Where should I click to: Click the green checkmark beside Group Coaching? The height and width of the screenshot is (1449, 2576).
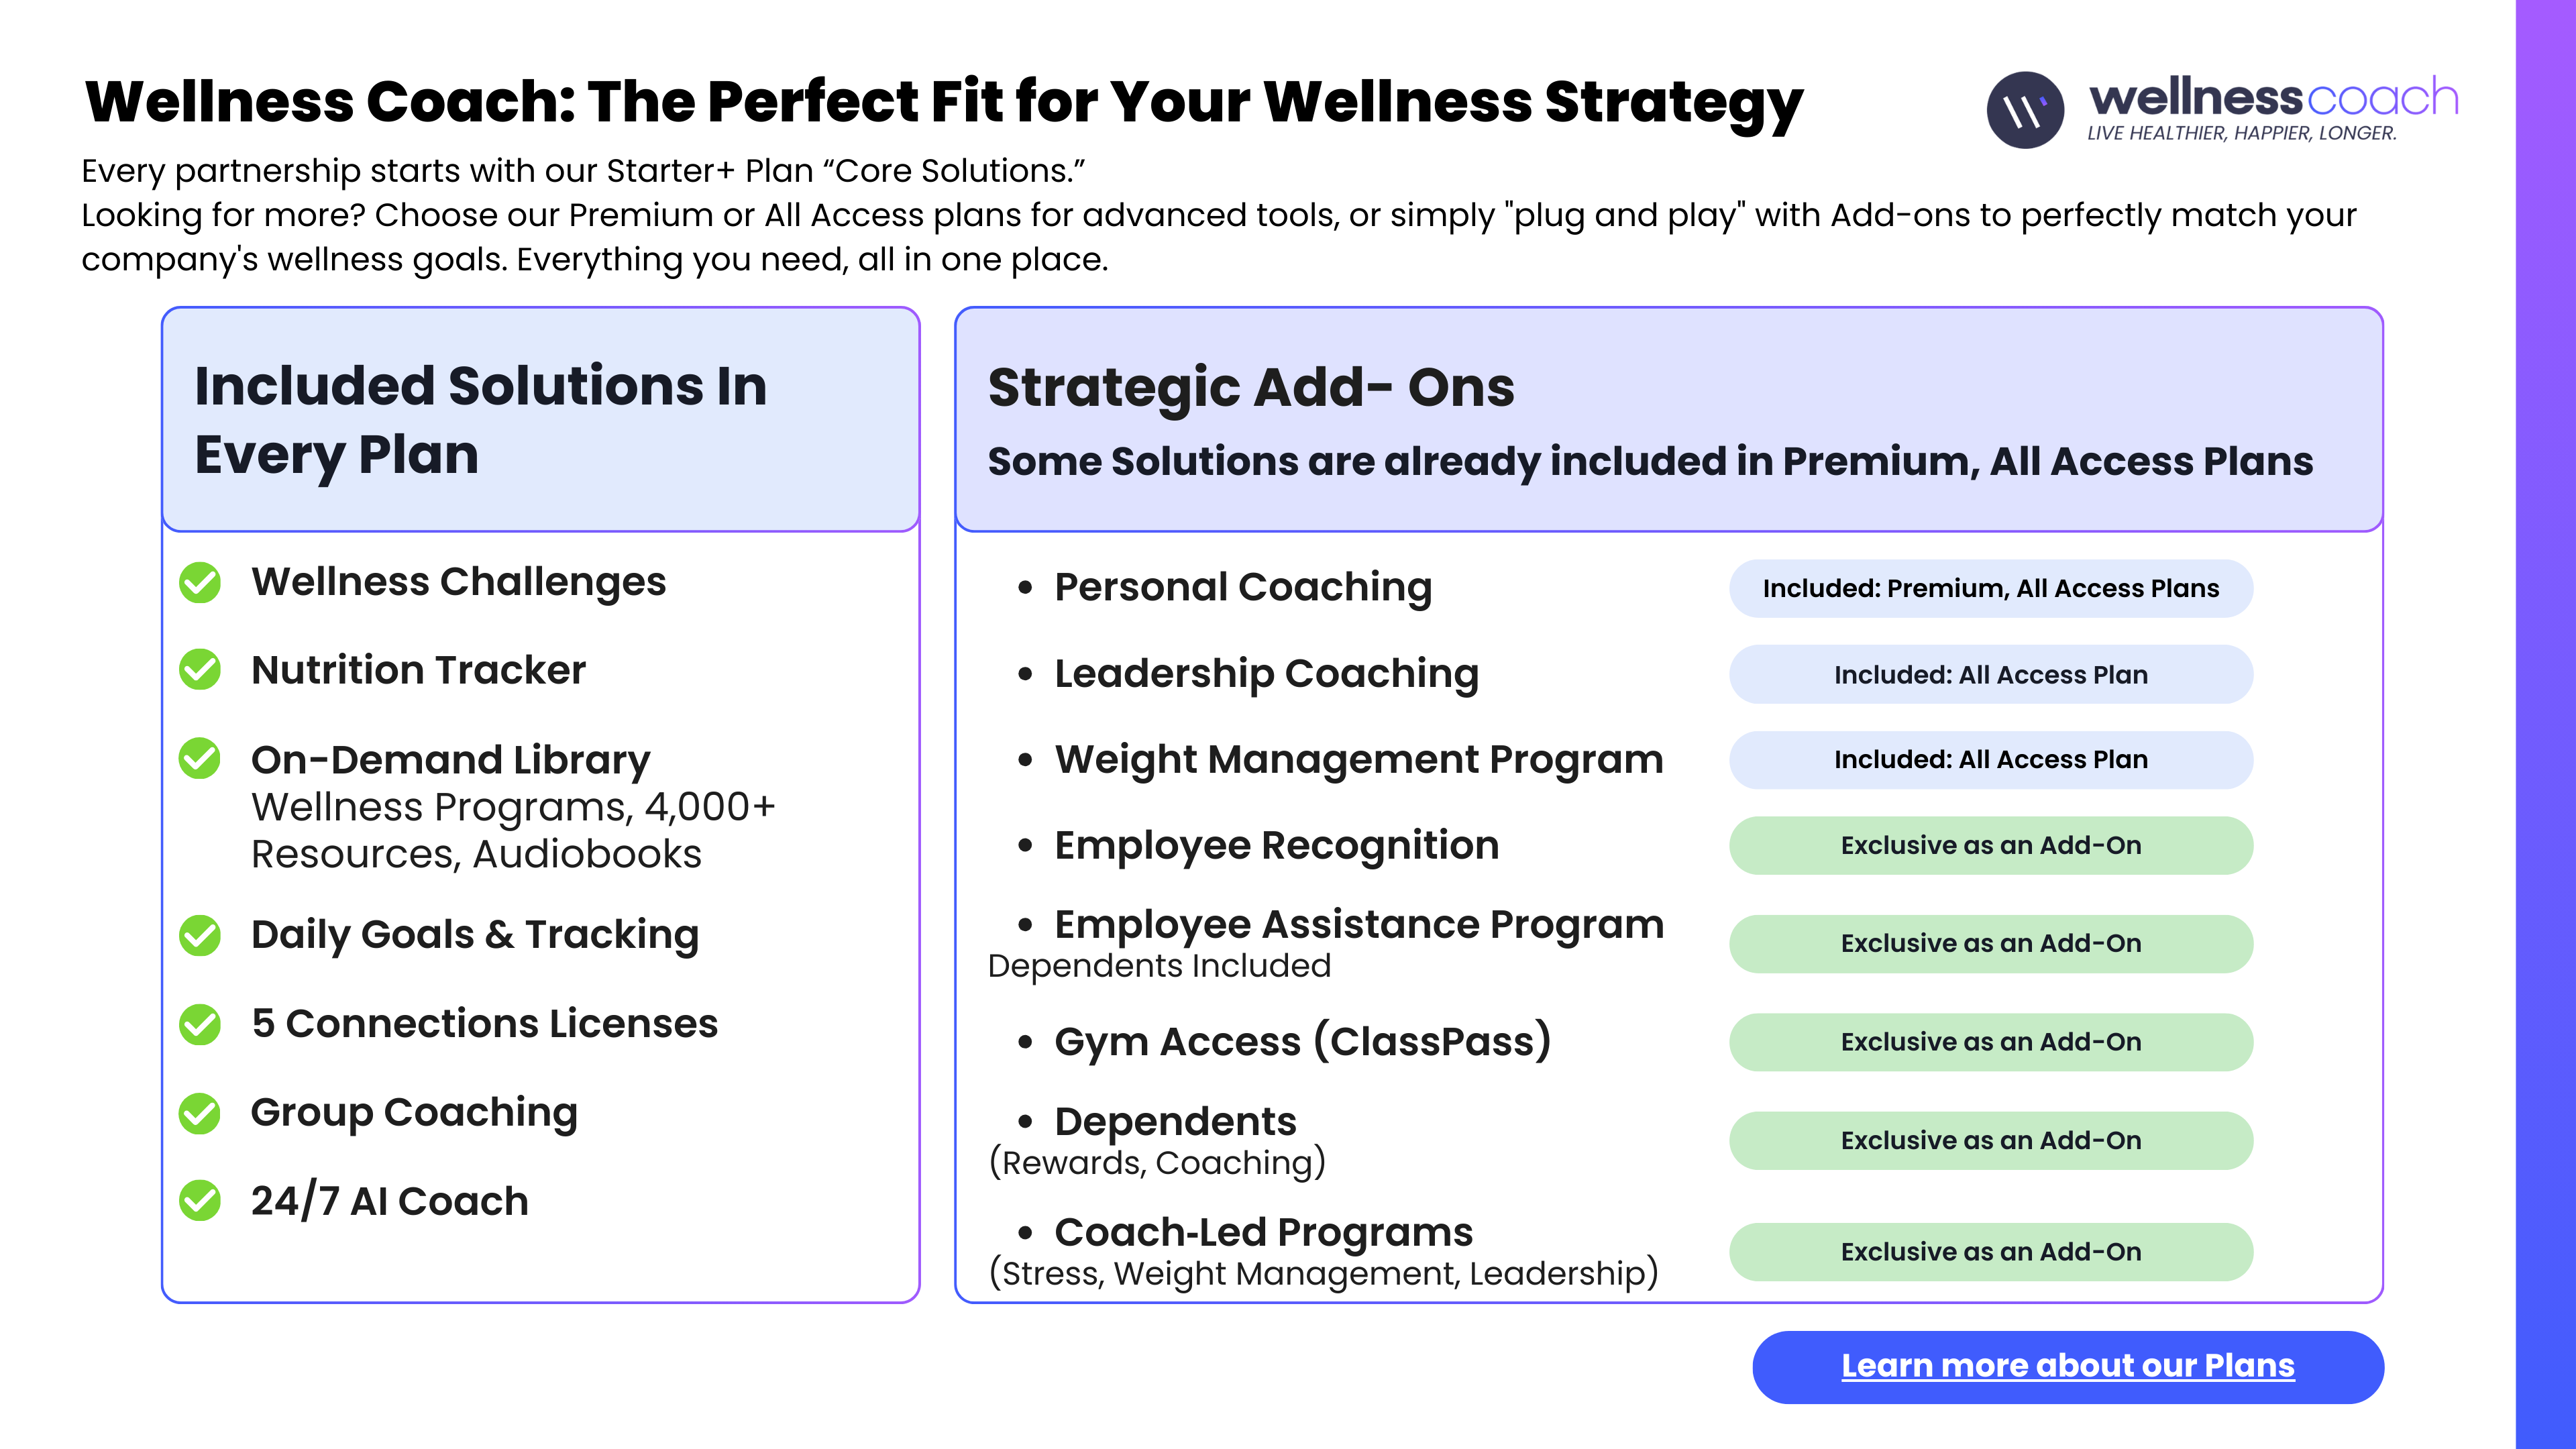(x=200, y=1113)
